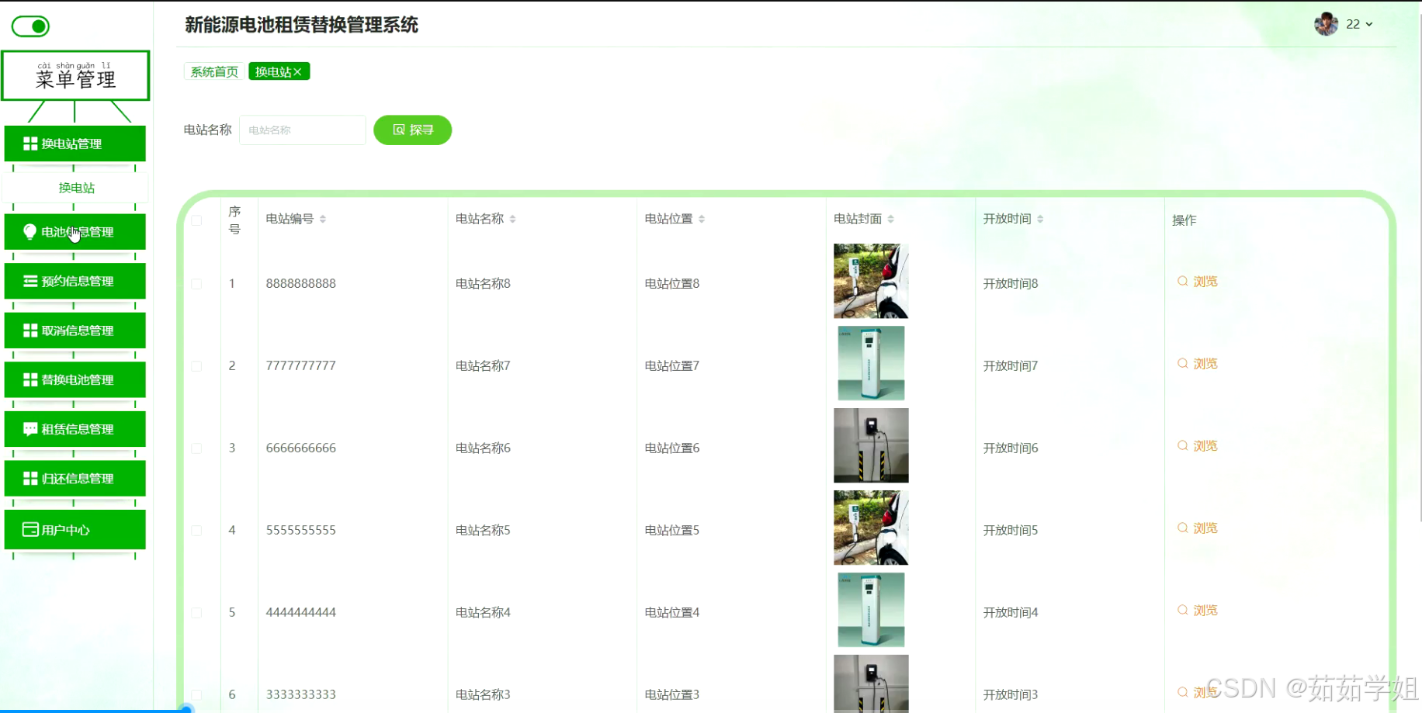Click the 归还信息管理 sidebar icon
1422x713 pixels.
point(29,479)
